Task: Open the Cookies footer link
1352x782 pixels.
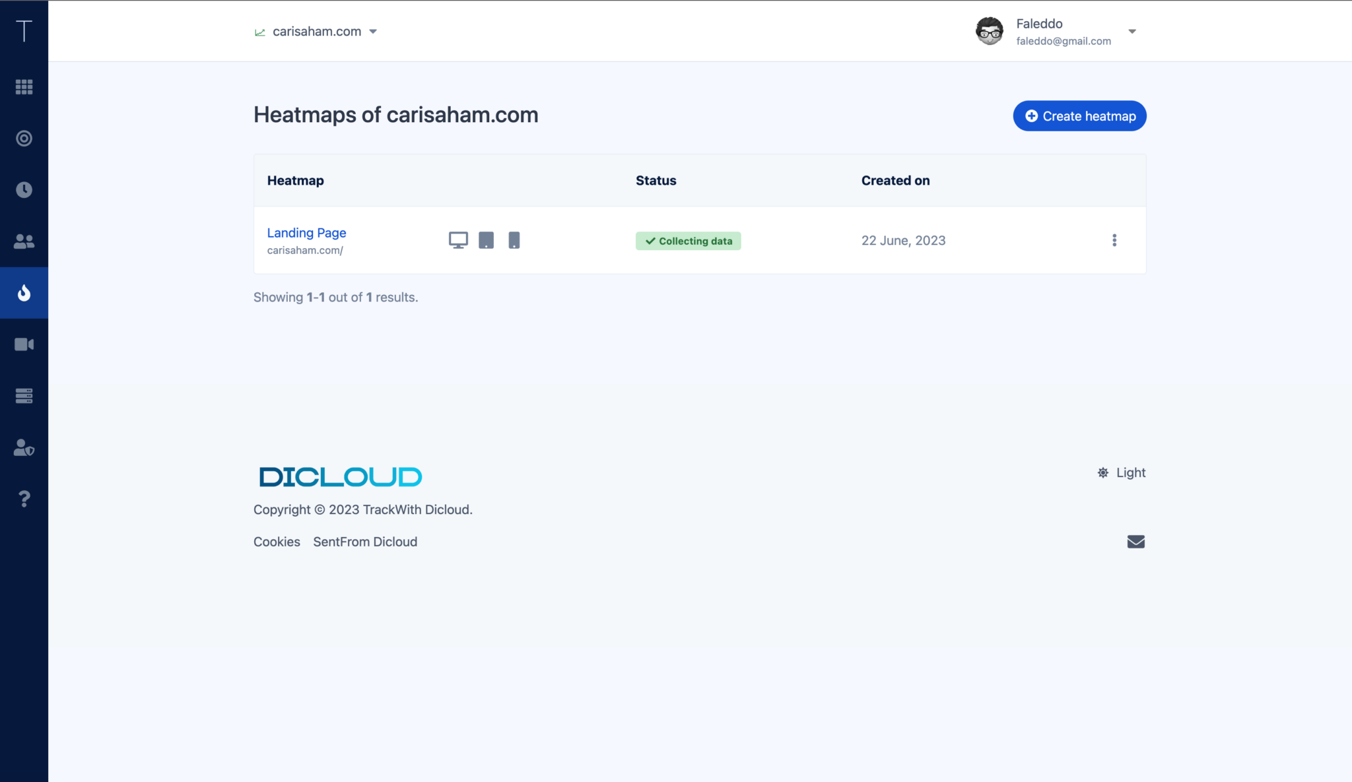Action: coord(277,542)
